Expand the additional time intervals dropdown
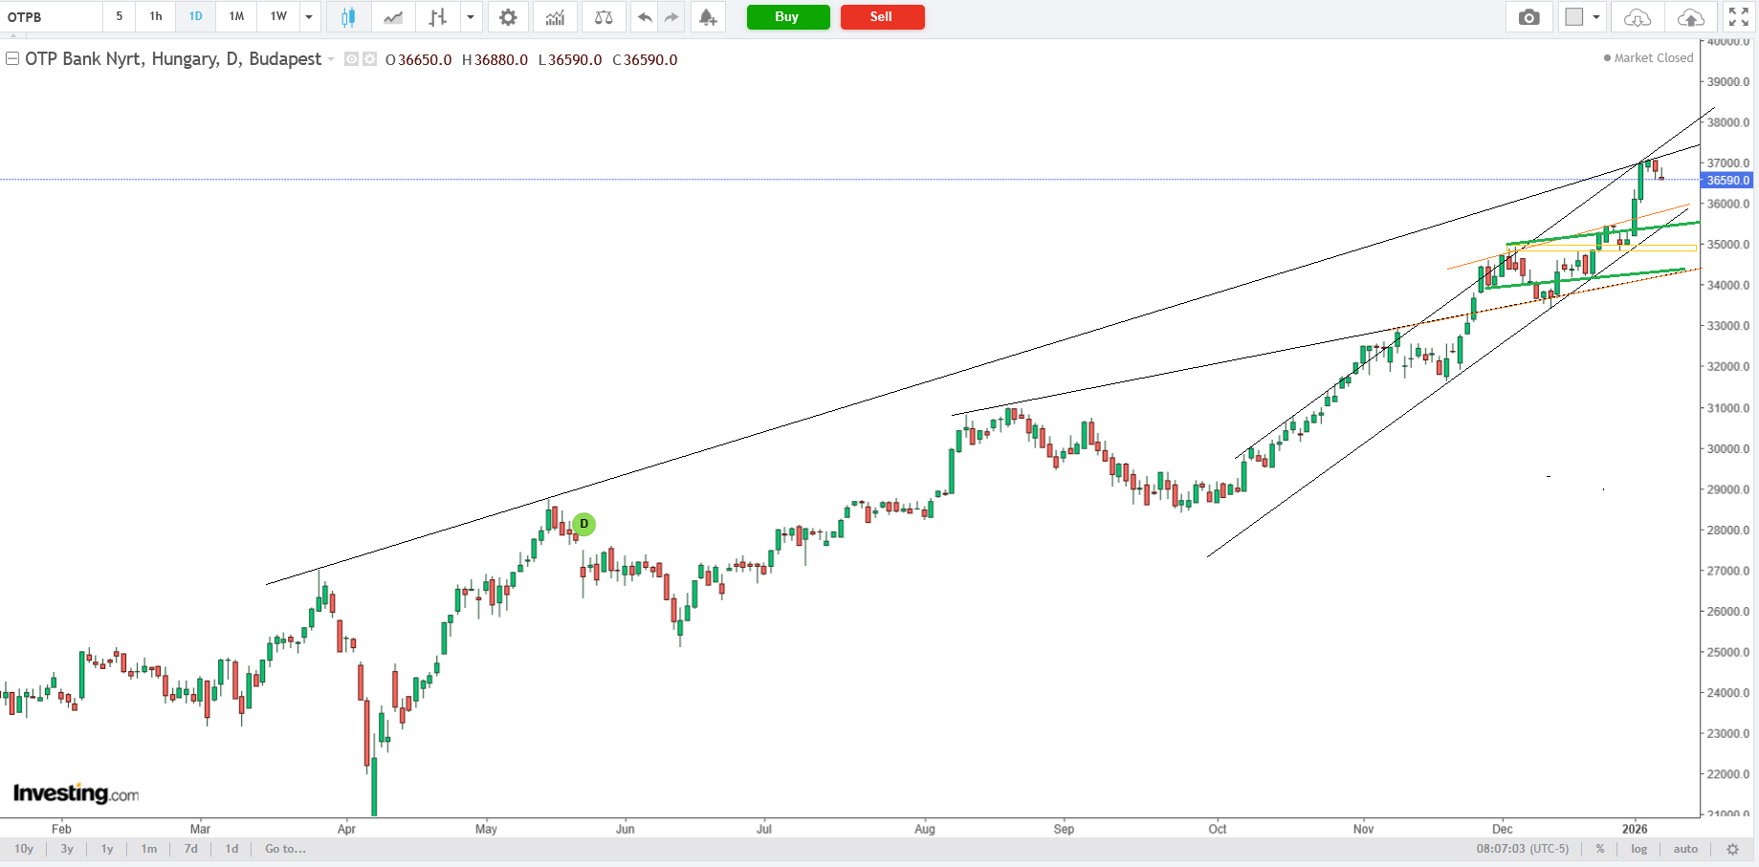The height and width of the screenshot is (867, 1759). [x=309, y=17]
